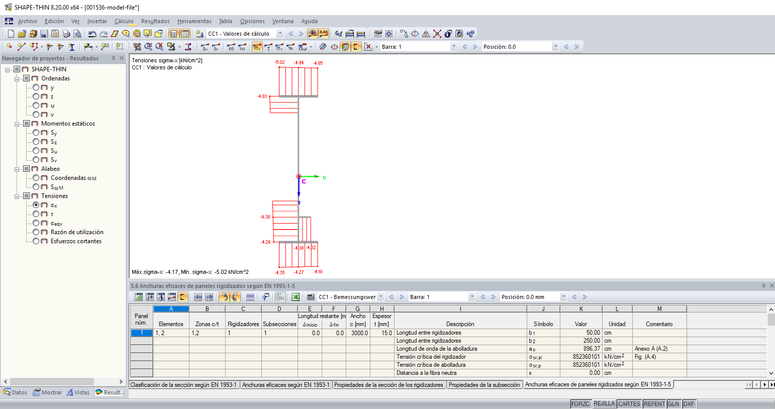Open the Posición: 0.0 mm dropdown
775x409 pixels.
563,297
